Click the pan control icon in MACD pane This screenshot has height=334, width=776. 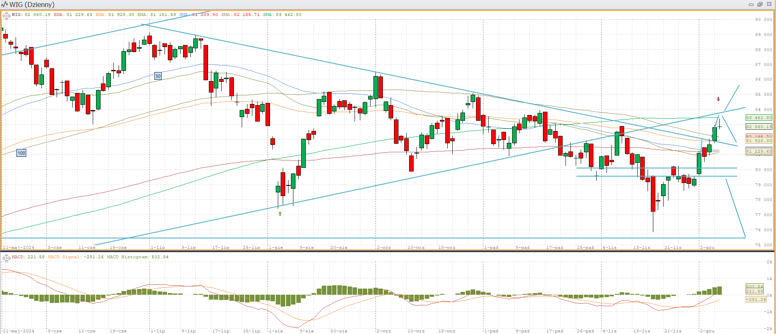tap(6, 258)
